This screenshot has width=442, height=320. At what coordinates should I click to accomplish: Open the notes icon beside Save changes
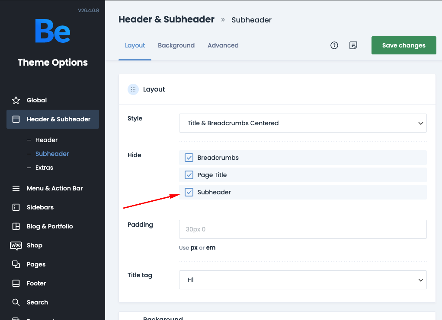353,45
